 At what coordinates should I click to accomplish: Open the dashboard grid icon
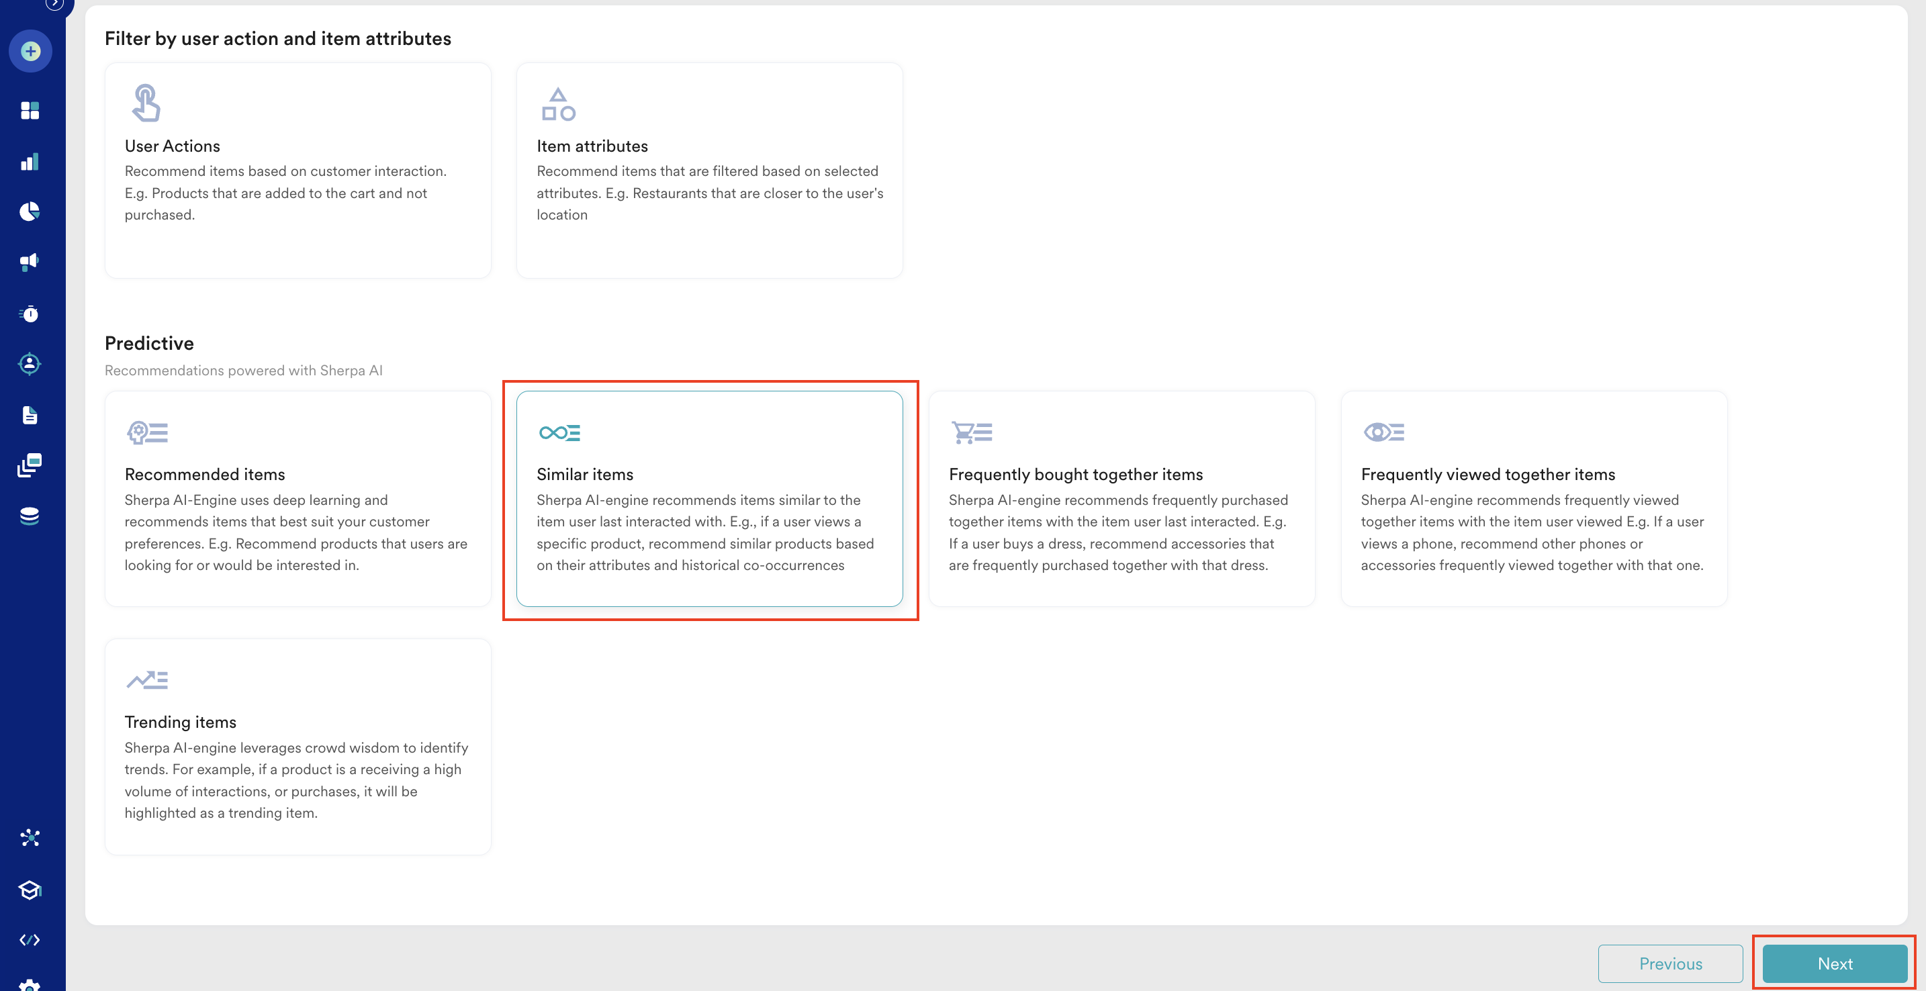click(x=30, y=111)
